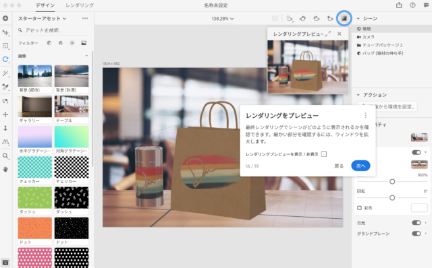The width and height of the screenshot is (432, 268).
Task: Toggle the render preview icon
Action: 344,18
